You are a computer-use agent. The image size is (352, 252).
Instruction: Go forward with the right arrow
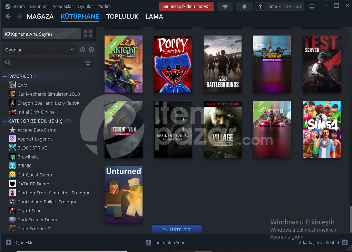pos(19,16)
